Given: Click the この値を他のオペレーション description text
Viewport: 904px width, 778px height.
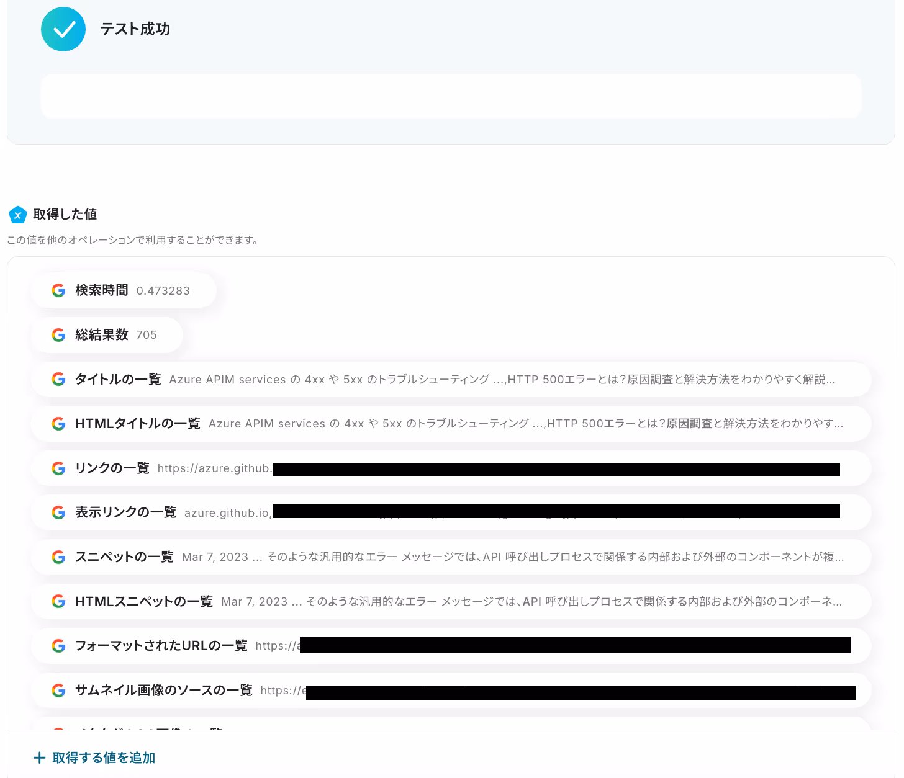Looking at the screenshot, I should click(x=133, y=240).
